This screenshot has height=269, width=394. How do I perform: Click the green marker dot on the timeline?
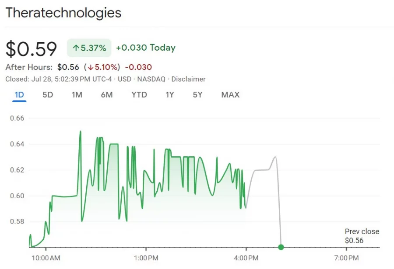(281, 247)
